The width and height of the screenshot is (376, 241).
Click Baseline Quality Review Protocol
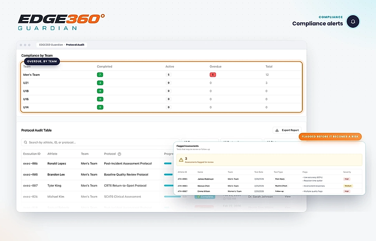click(126, 175)
